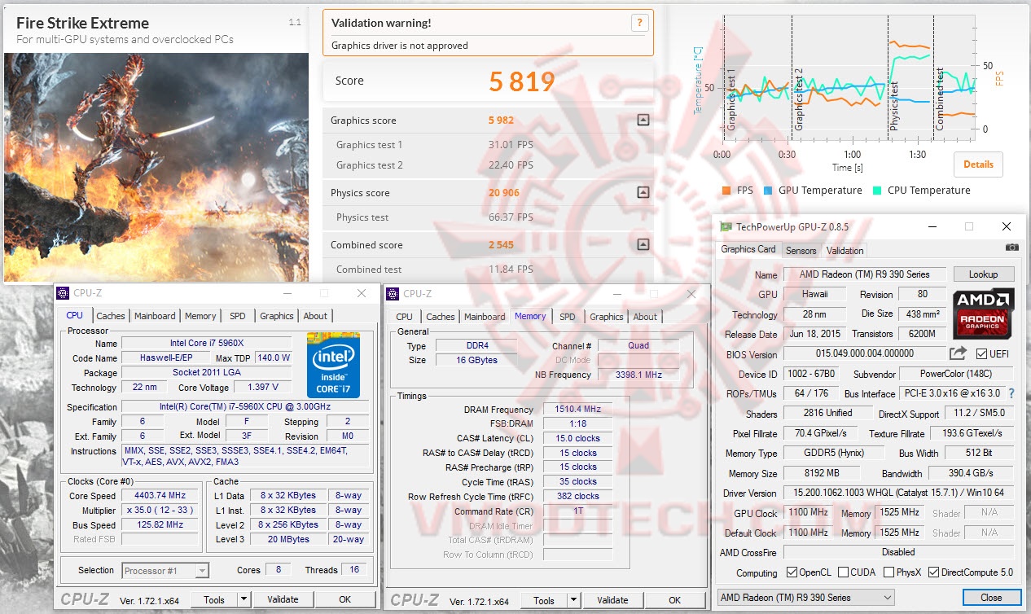Click the AMD Radeon Graphics logo
Viewport: 1031px width, 614px height.
point(984,313)
